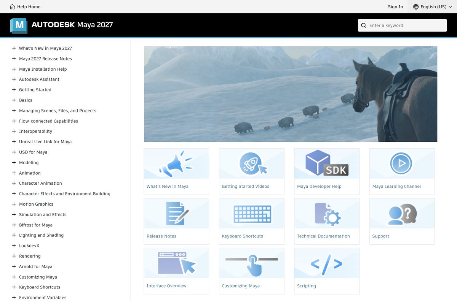This screenshot has height=301, width=457.
Task: Click the search magnifier icon
Action: tap(364, 25)
